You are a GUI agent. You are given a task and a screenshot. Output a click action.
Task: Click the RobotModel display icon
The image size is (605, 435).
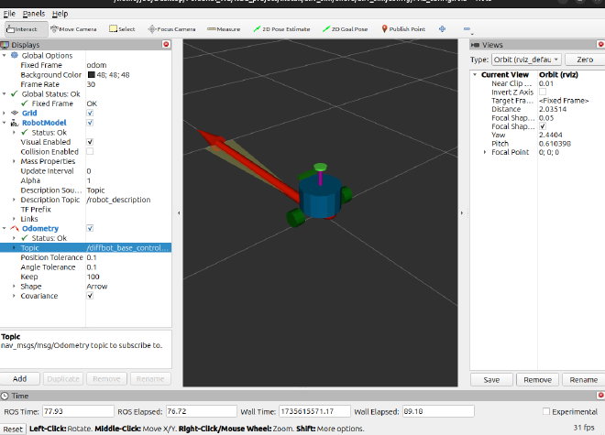pos(15,123)
